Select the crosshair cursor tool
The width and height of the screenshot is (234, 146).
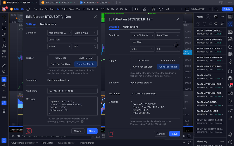(4, 16)
